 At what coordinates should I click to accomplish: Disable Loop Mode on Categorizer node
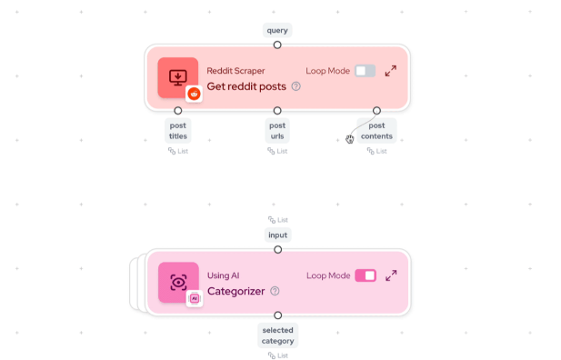coord(366,275)
